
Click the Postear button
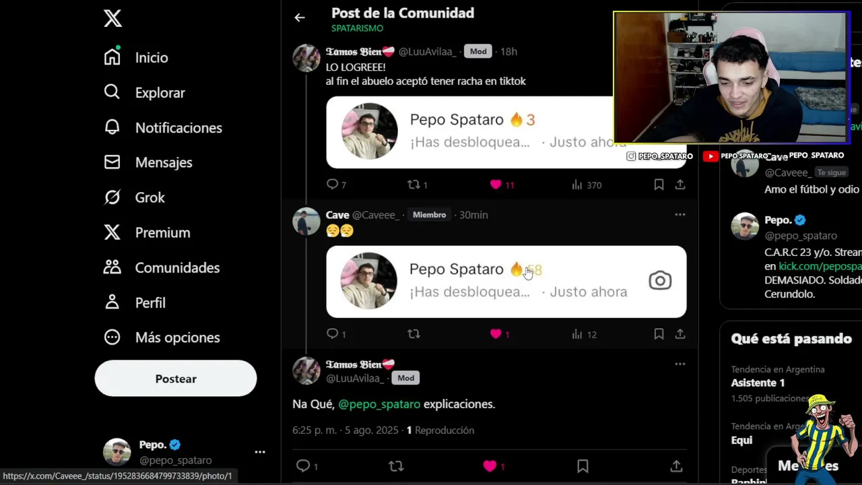click(x=176, y=379)
